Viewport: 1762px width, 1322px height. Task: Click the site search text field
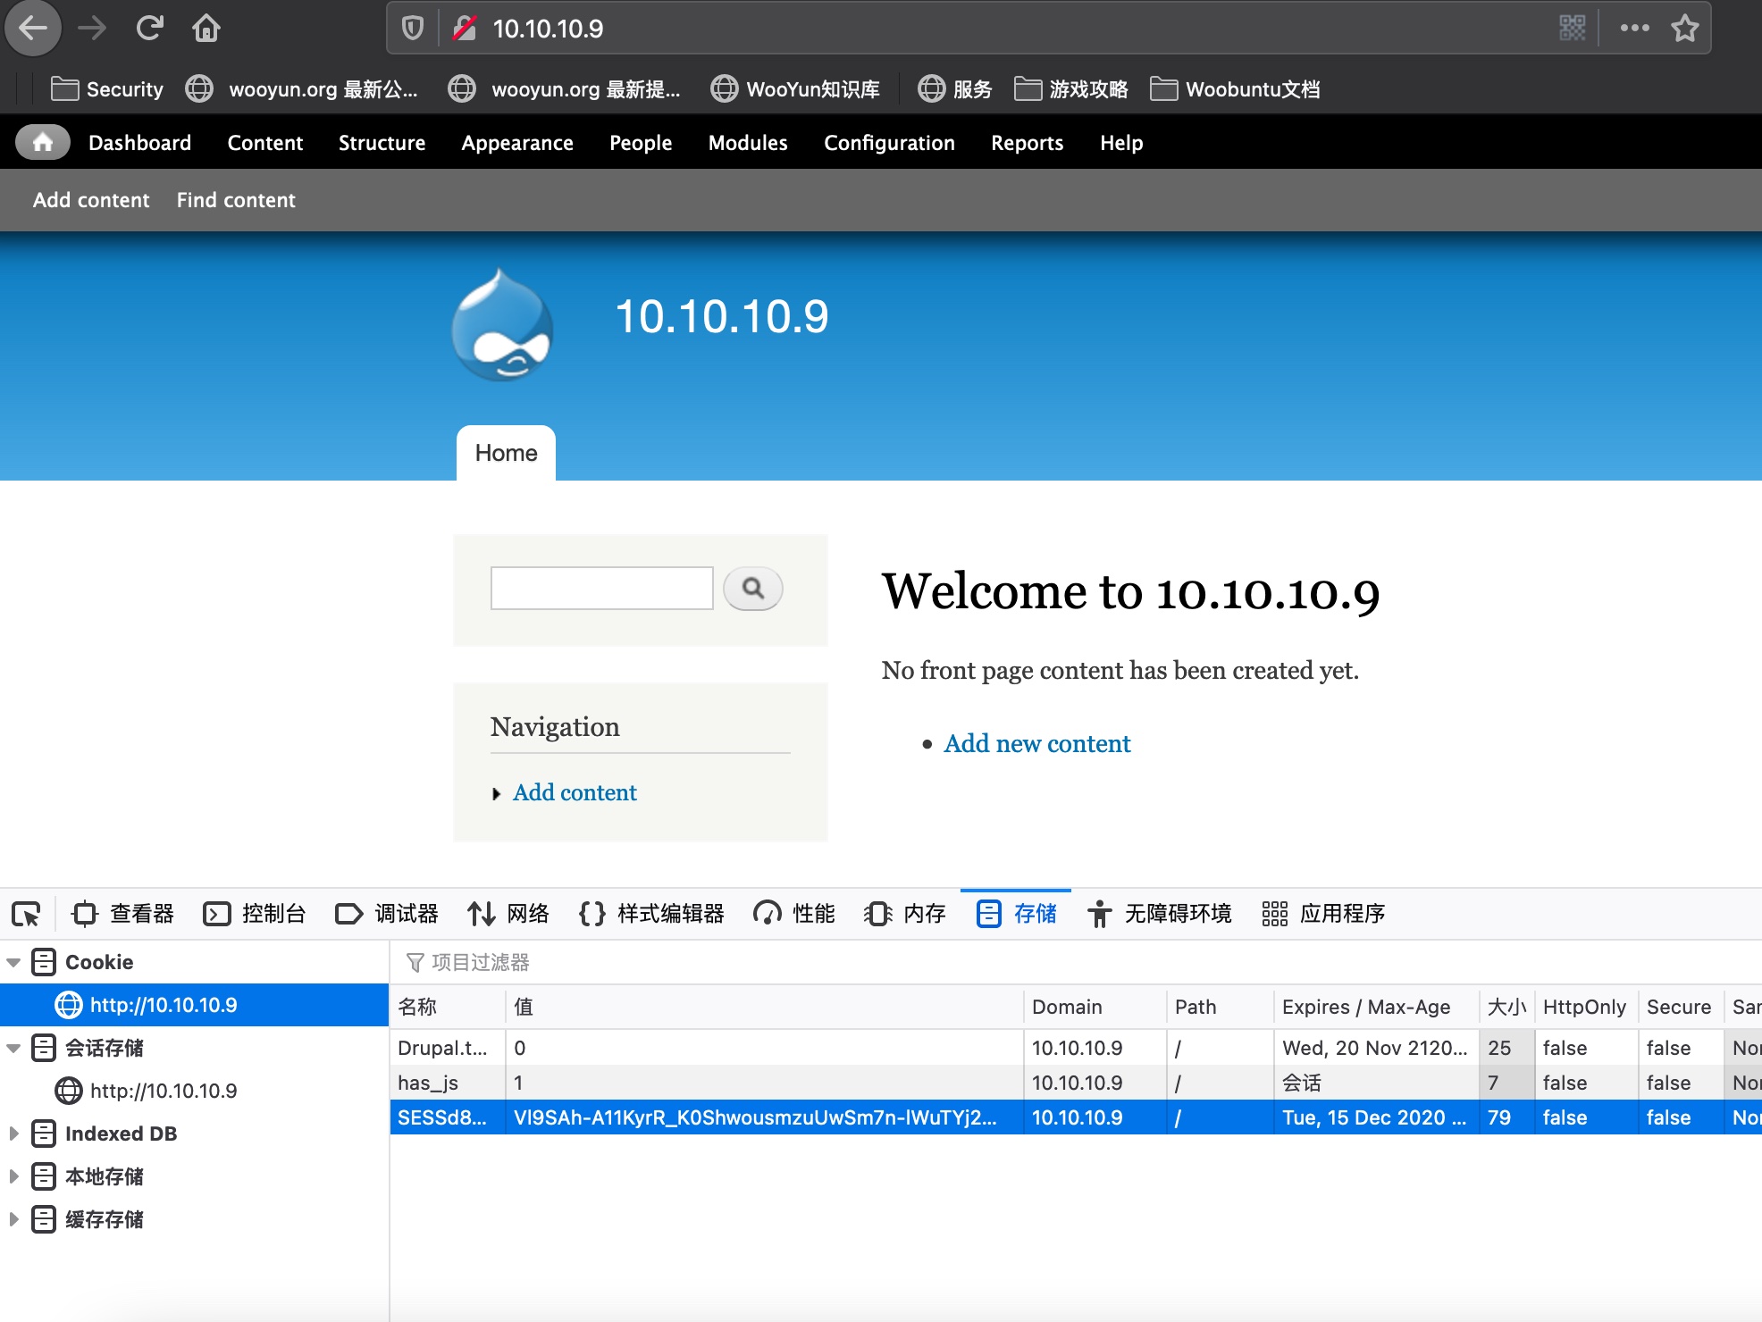pyautogui.click(x=601, y=589)
